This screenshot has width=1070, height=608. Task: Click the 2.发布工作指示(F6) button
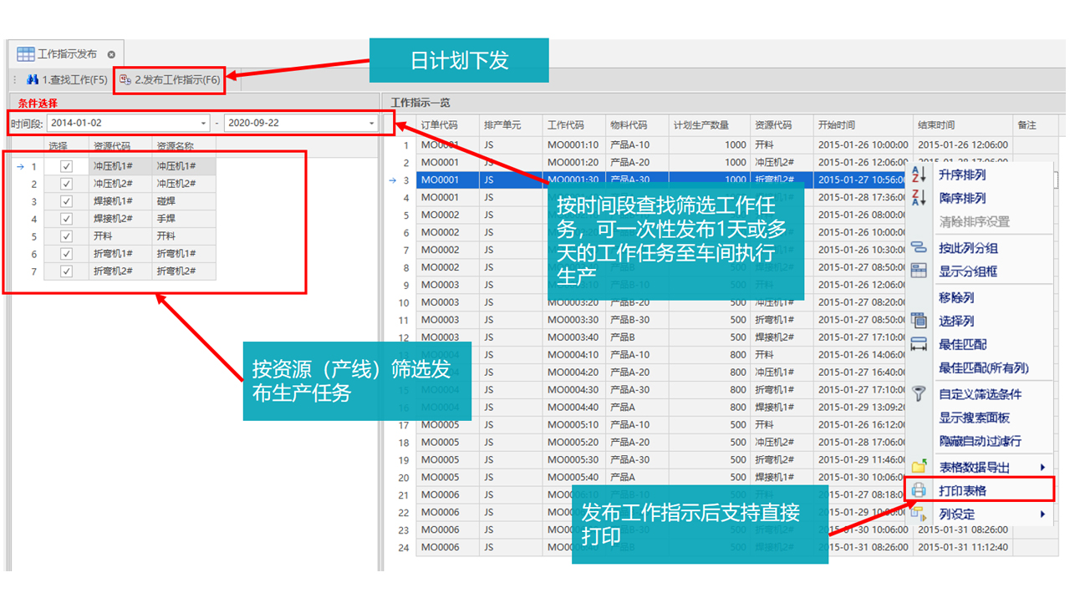pos(170,80)
